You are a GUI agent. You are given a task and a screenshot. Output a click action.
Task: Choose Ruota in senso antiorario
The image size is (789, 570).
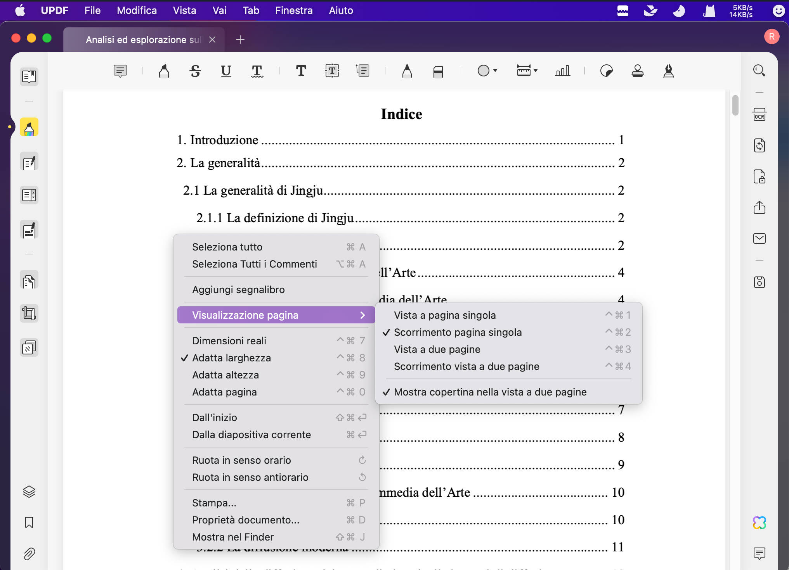pos(276,477)
